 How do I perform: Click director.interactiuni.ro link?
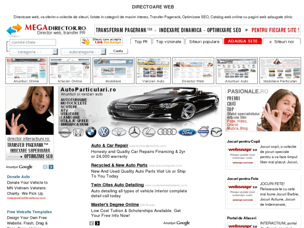28,139
